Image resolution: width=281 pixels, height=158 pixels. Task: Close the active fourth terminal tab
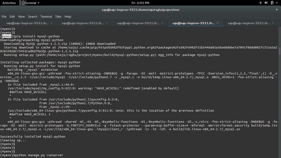[218, 23]
